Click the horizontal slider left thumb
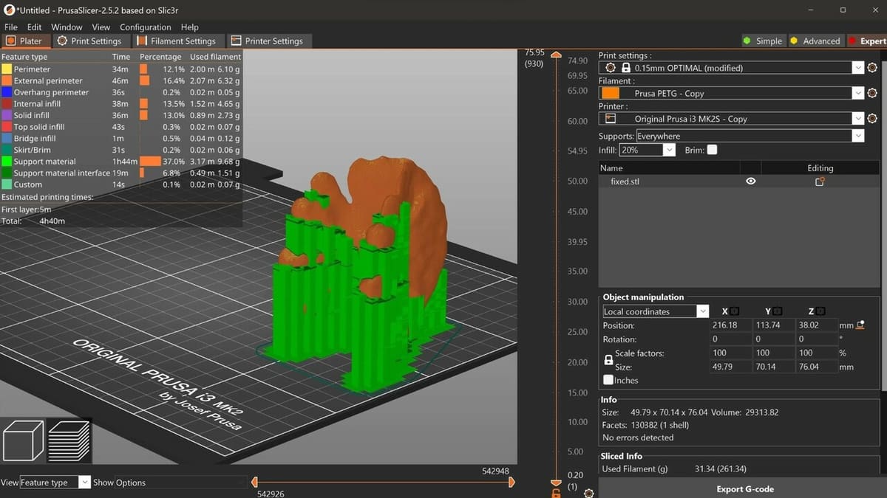The image size is (887, 498). pyautogui.click(x=254, y=483)
